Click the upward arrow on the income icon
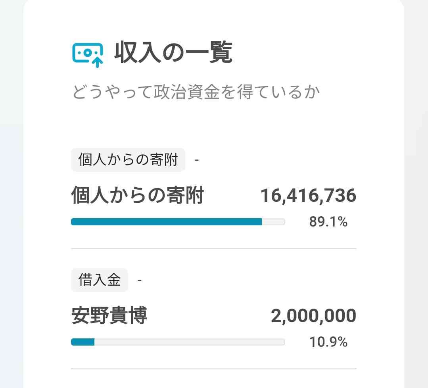Viewport: 428px width, 388px height. click(97, 62)
